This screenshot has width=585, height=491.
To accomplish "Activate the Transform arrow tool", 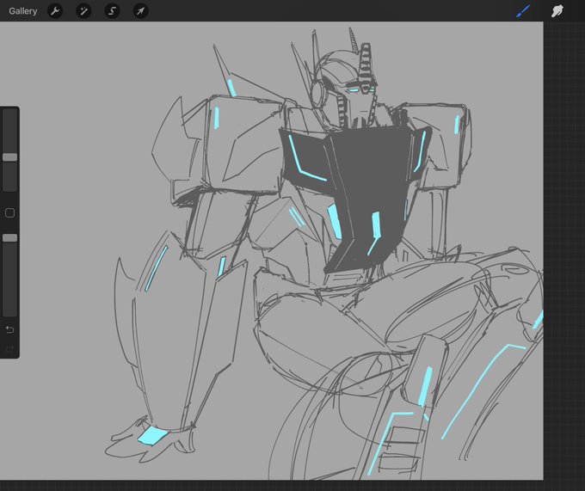I will pyautogui.click(x=140, y=11).
